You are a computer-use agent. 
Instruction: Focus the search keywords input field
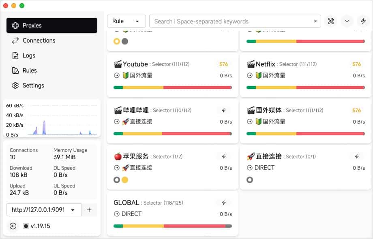pyautogui.click(x=231, y=21)
